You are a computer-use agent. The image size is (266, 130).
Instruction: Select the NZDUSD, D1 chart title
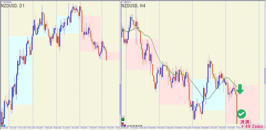[x=13, y=6]
